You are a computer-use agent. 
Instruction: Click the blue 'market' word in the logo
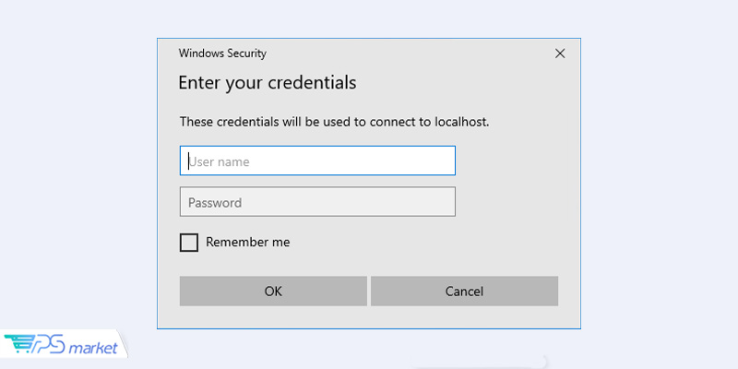pyautogui.click(x=93, y=349)
